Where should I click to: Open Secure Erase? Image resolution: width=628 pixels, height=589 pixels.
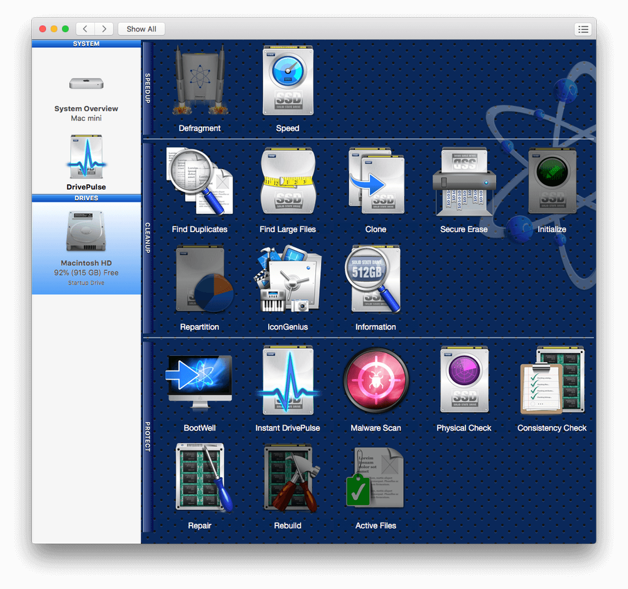coord(463,180)
